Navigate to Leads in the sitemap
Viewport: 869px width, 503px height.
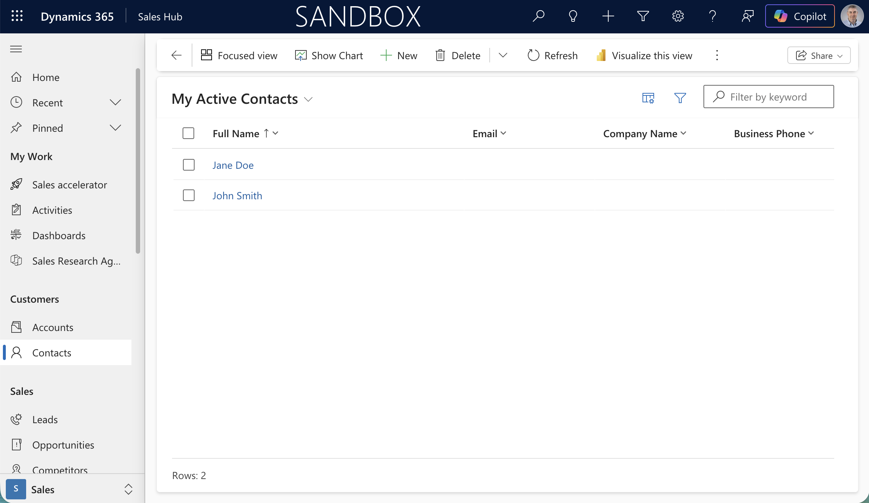[45, 419]
